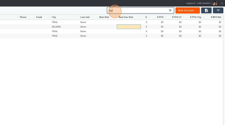This screenshot has width=225, height=125.
Task: Sort by the City column header
Action: [54, 17]
